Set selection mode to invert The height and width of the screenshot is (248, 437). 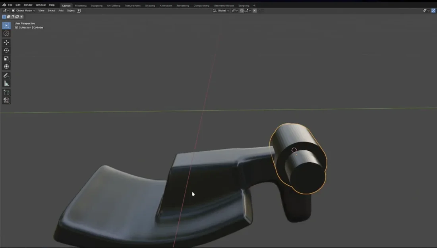[x=17, y=17]
